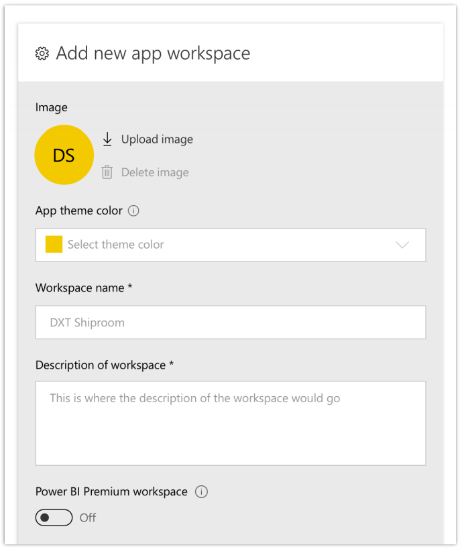Click info icon beside App theme color
This screenshot has width=462, height=549.
[133, 210]
